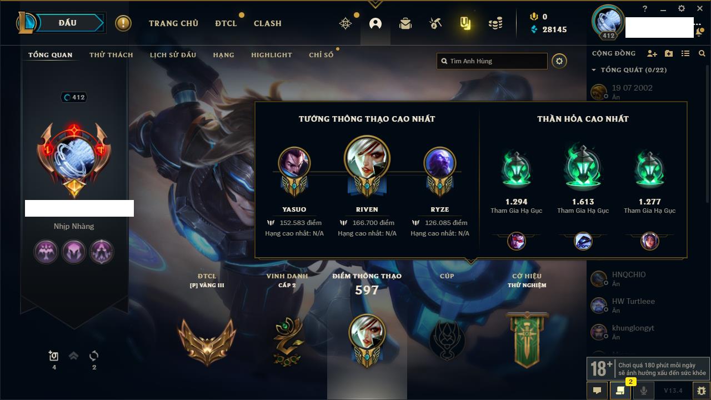
Task: Open the Loot hextech crafting icon
Action: click(435, 23)
